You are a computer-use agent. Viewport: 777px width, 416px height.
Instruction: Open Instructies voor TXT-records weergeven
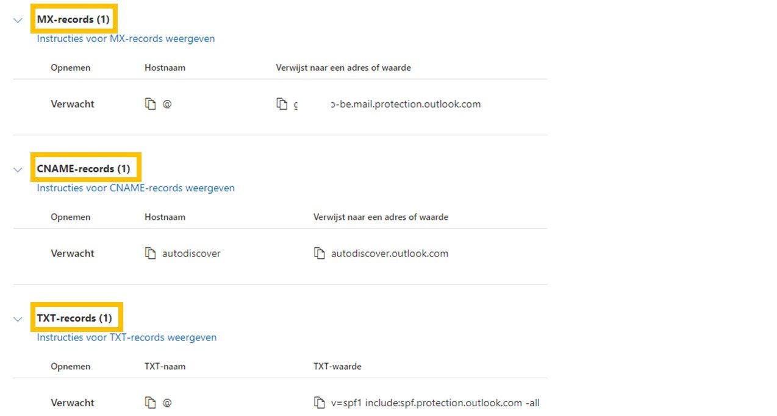pos(126,337)
